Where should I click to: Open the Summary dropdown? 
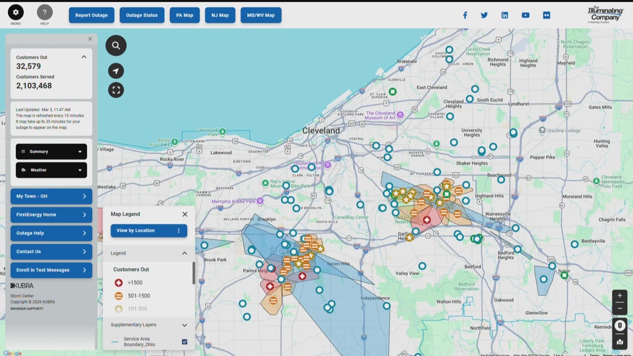pyautogui.click(x=51, y=152)
